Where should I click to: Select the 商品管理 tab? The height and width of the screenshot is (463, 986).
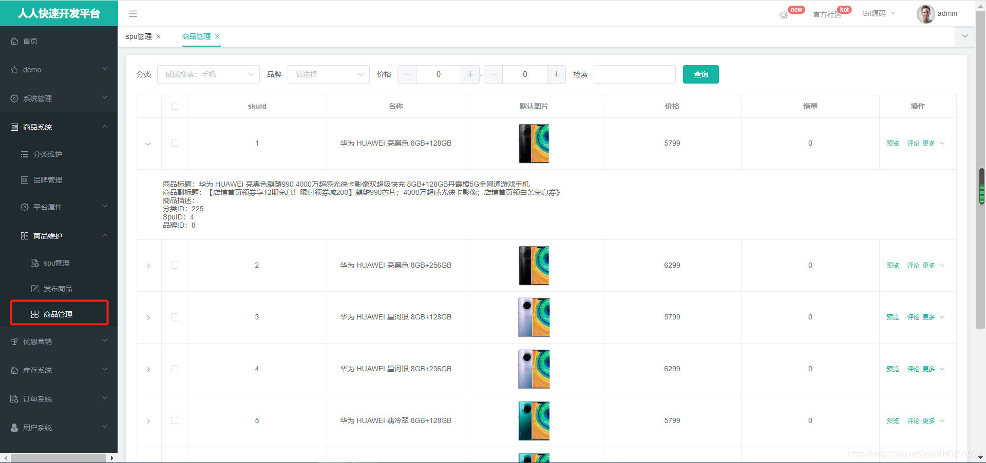[197, 36]
